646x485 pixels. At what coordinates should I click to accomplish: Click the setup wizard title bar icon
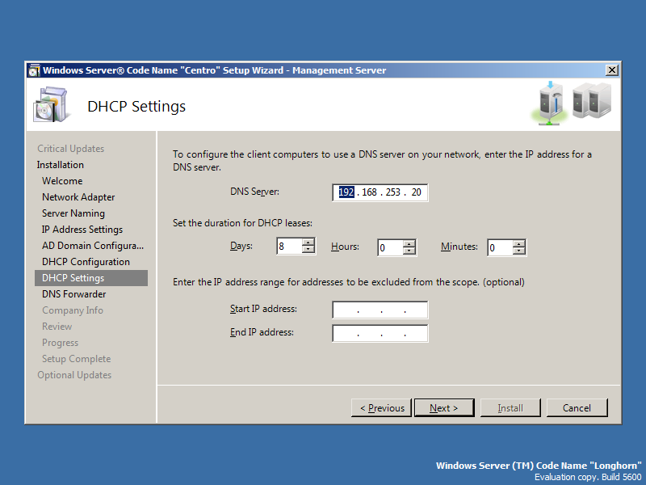pyautogui.click(x=33, y=70)
